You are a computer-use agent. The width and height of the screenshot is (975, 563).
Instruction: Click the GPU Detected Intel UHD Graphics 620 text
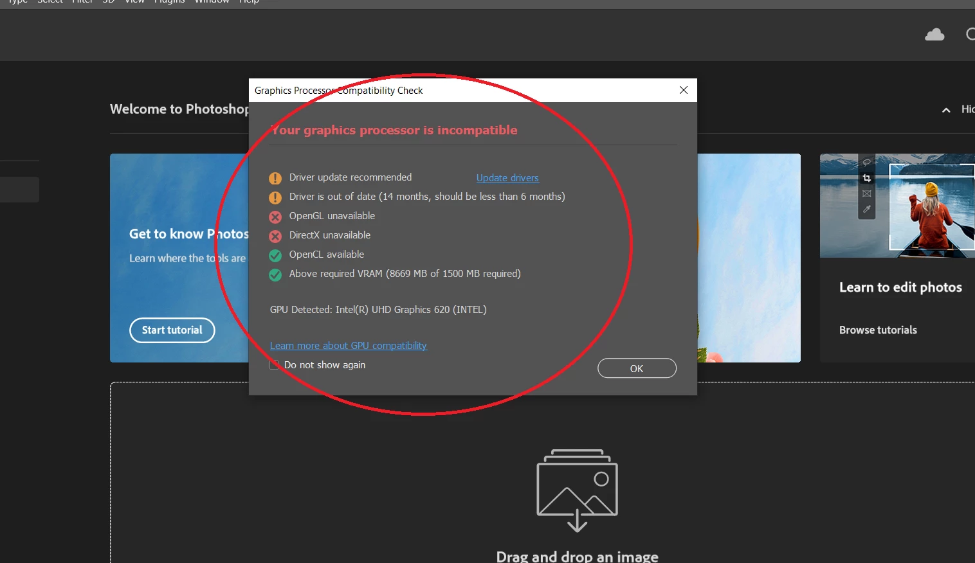(378, 310)
